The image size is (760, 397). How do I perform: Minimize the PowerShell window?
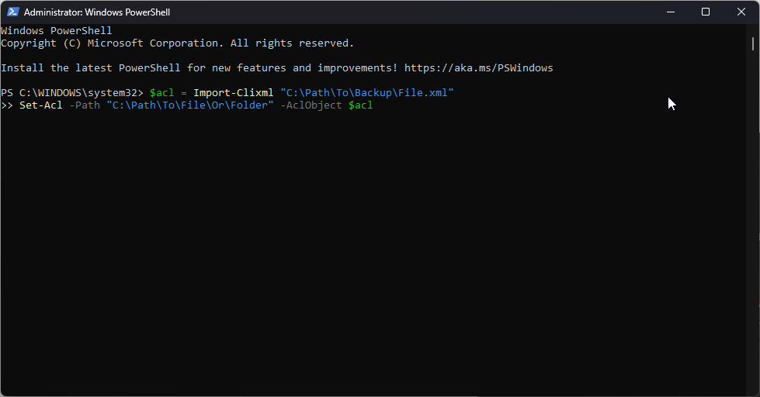(x=670, y=12)
